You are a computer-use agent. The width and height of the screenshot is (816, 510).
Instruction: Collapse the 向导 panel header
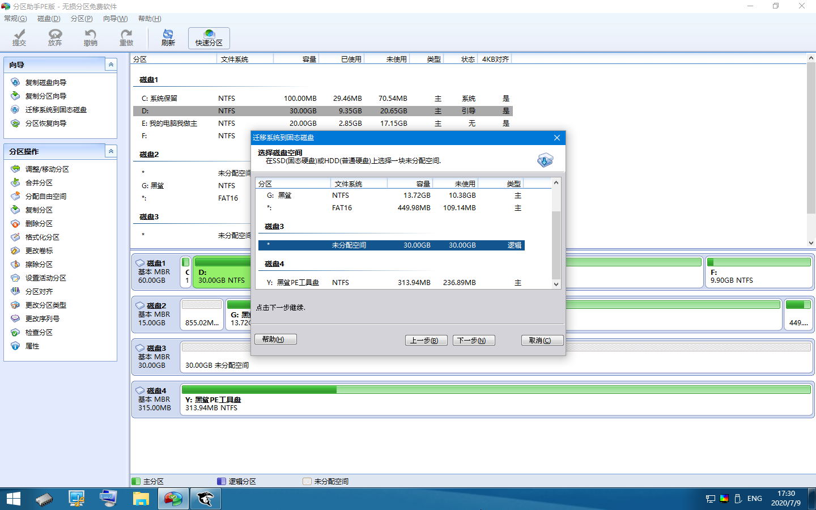pos(111,65)
